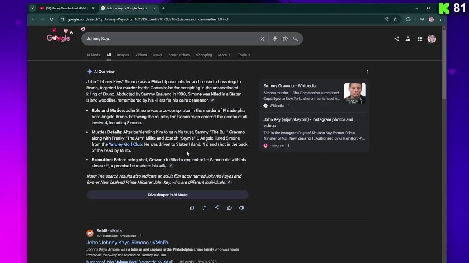Image resolution: width=469 pixels, height=263 pixels.
Task: Expand the More dropdown
Action: (x=224, y=55)
